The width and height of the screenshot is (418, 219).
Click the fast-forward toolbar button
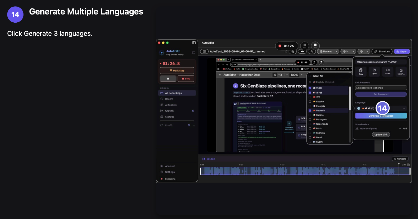[x=302, y=52]
